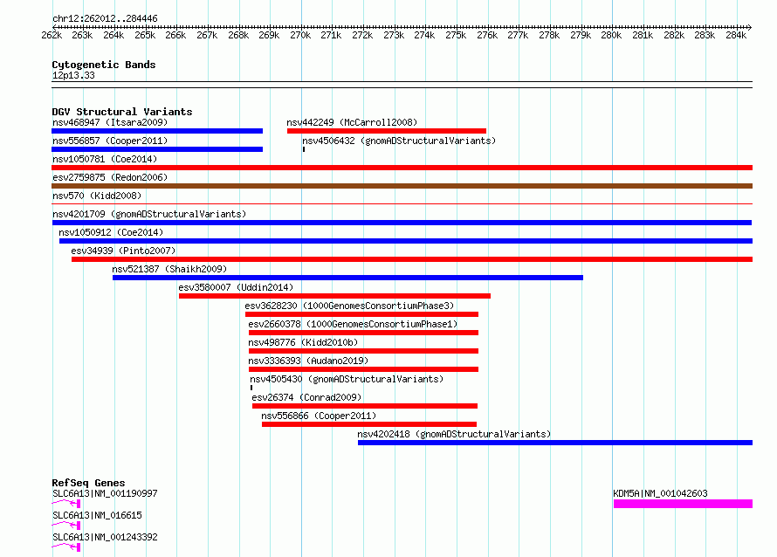Screen dimensions: 777x557
Task: Click the nsv498776 (Kidd2010b) red bar
Action: click(x=364, y=351)
